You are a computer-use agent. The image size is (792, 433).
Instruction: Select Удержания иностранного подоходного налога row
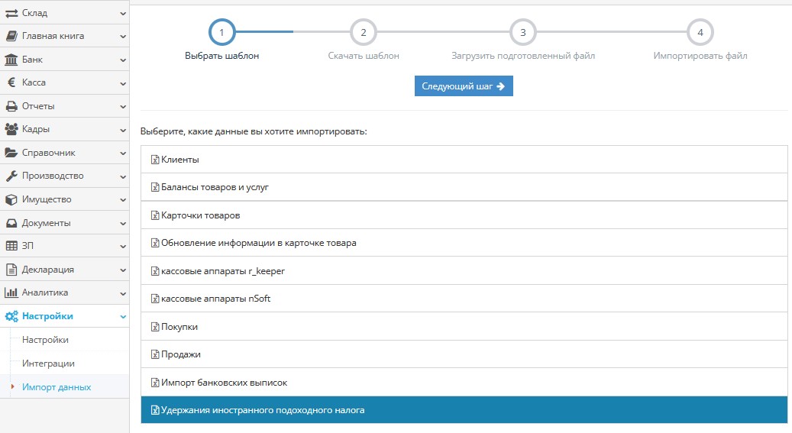pos(263,410)
